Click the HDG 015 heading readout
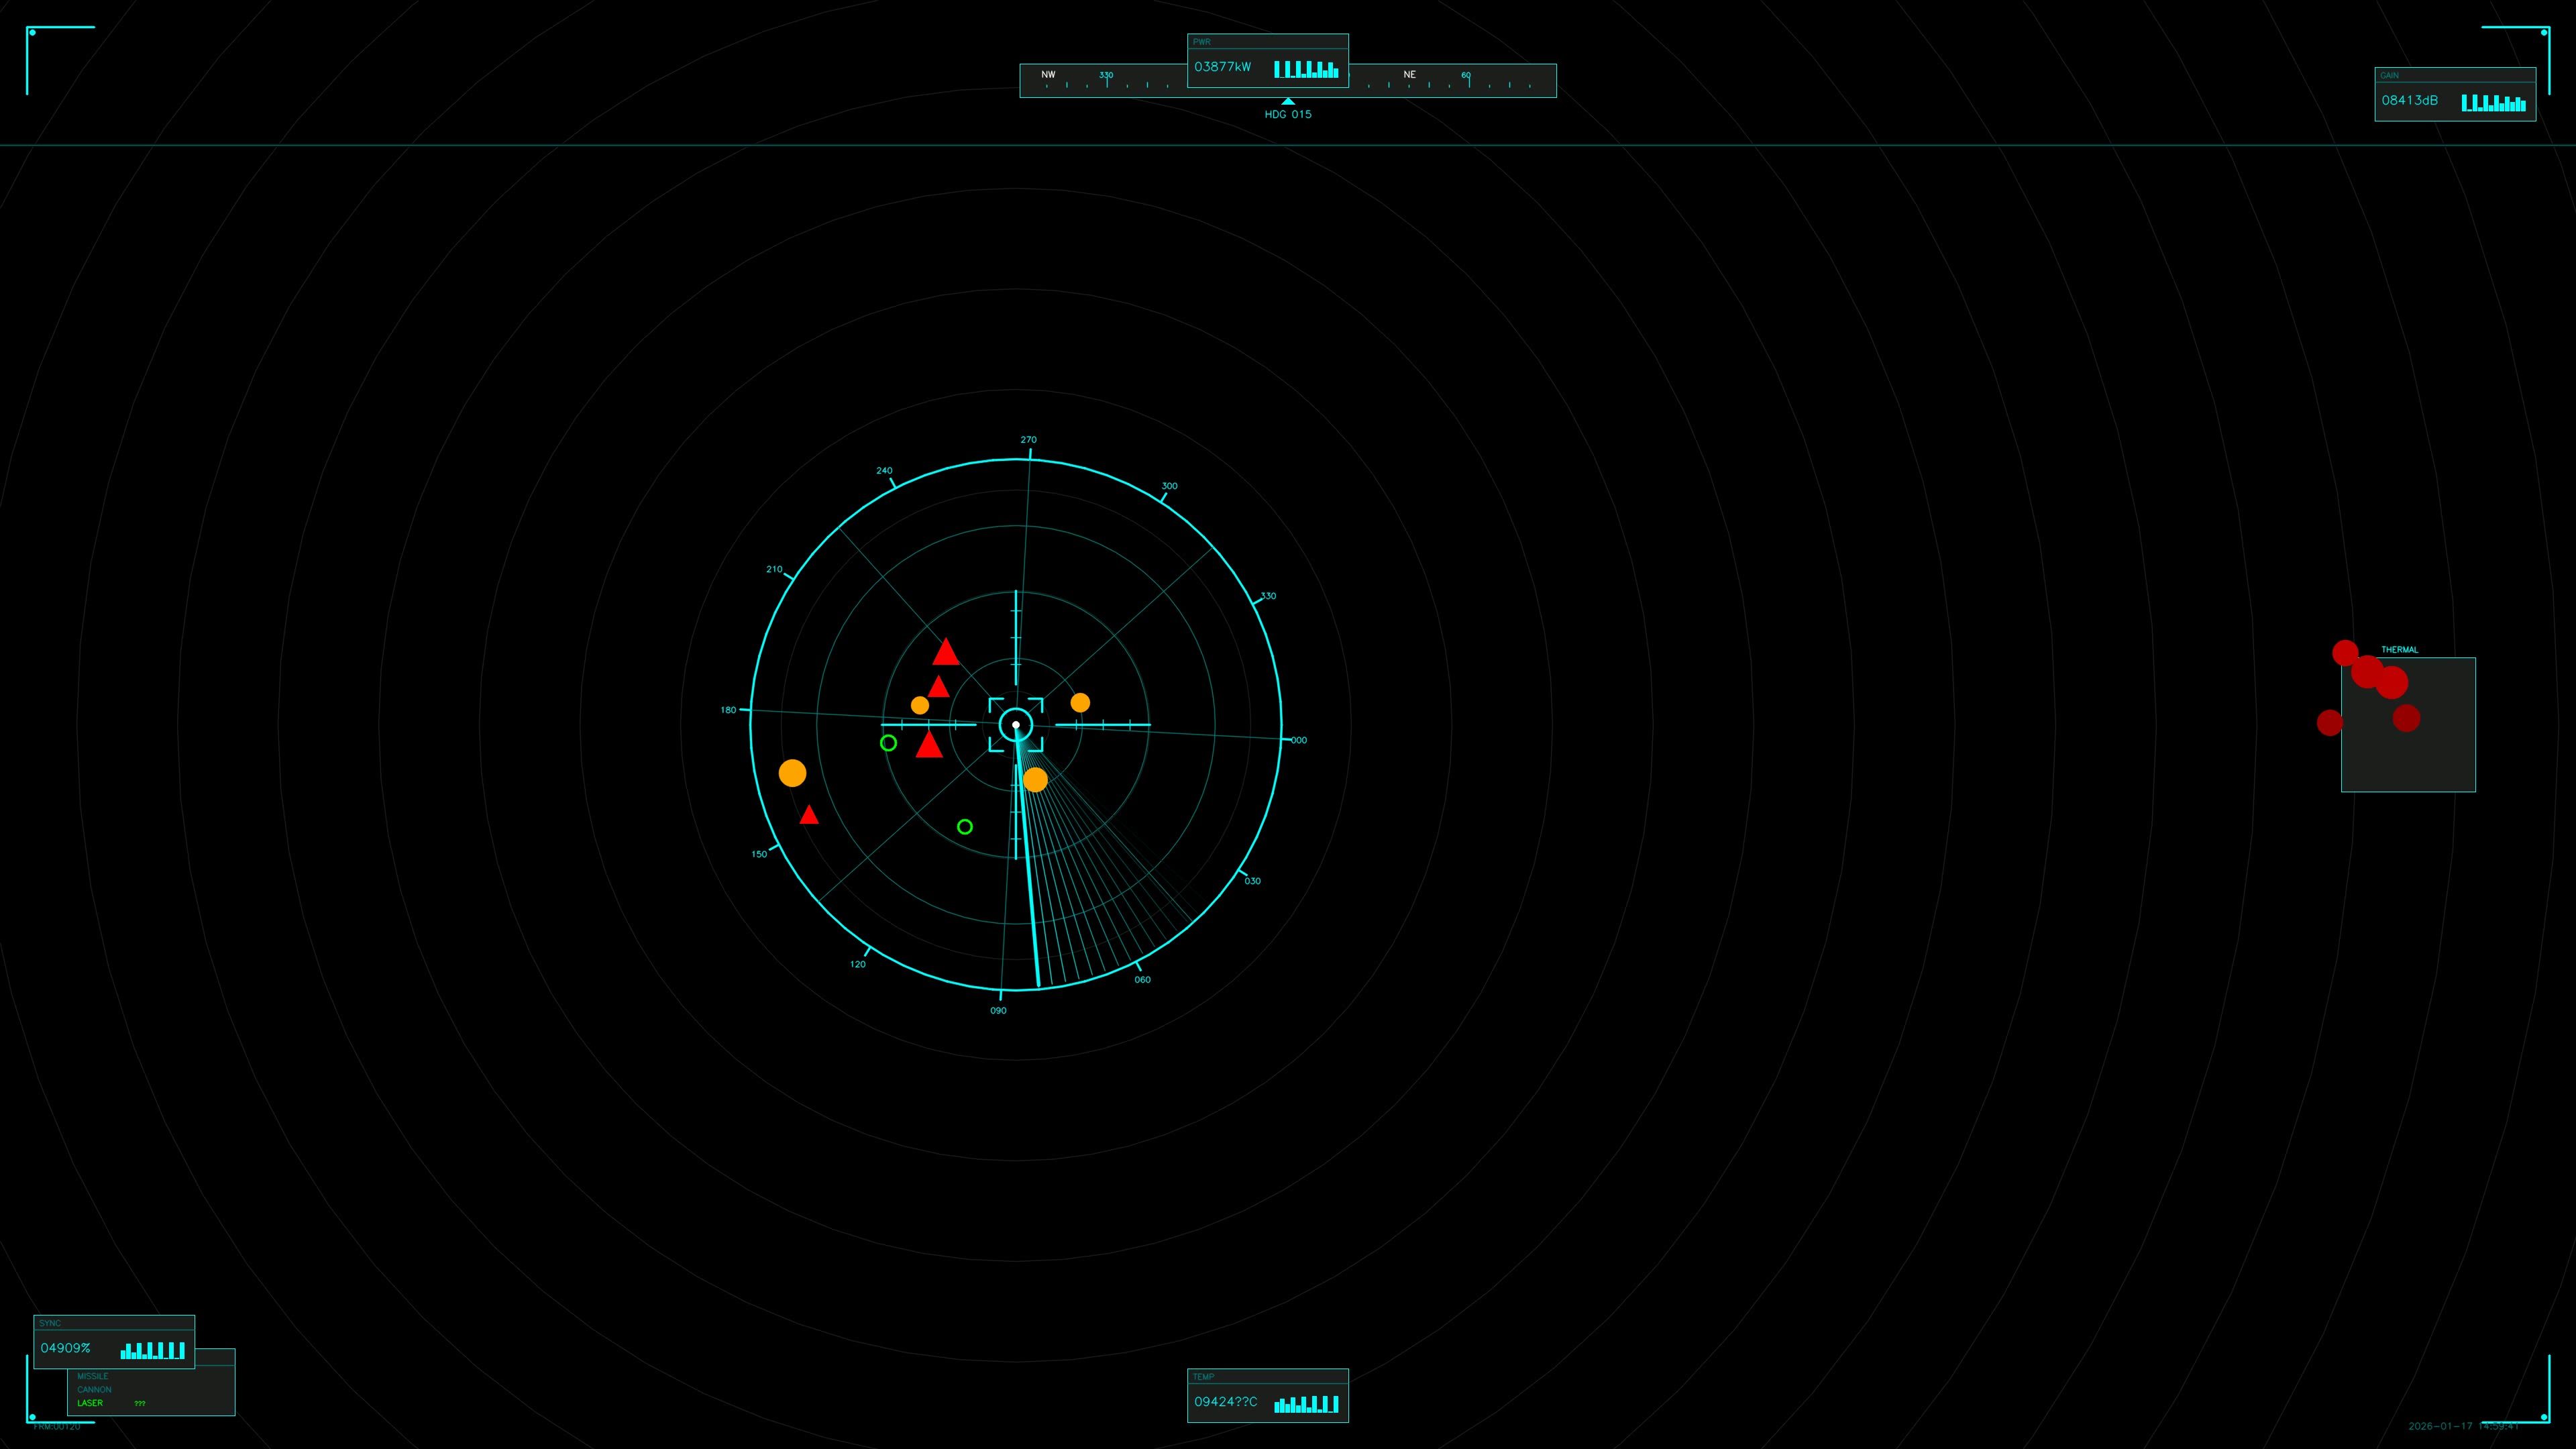 coord(1288,114)
